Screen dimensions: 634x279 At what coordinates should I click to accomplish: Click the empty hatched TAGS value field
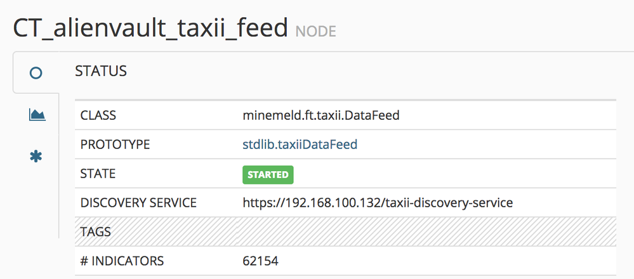(x=425, y=231)
